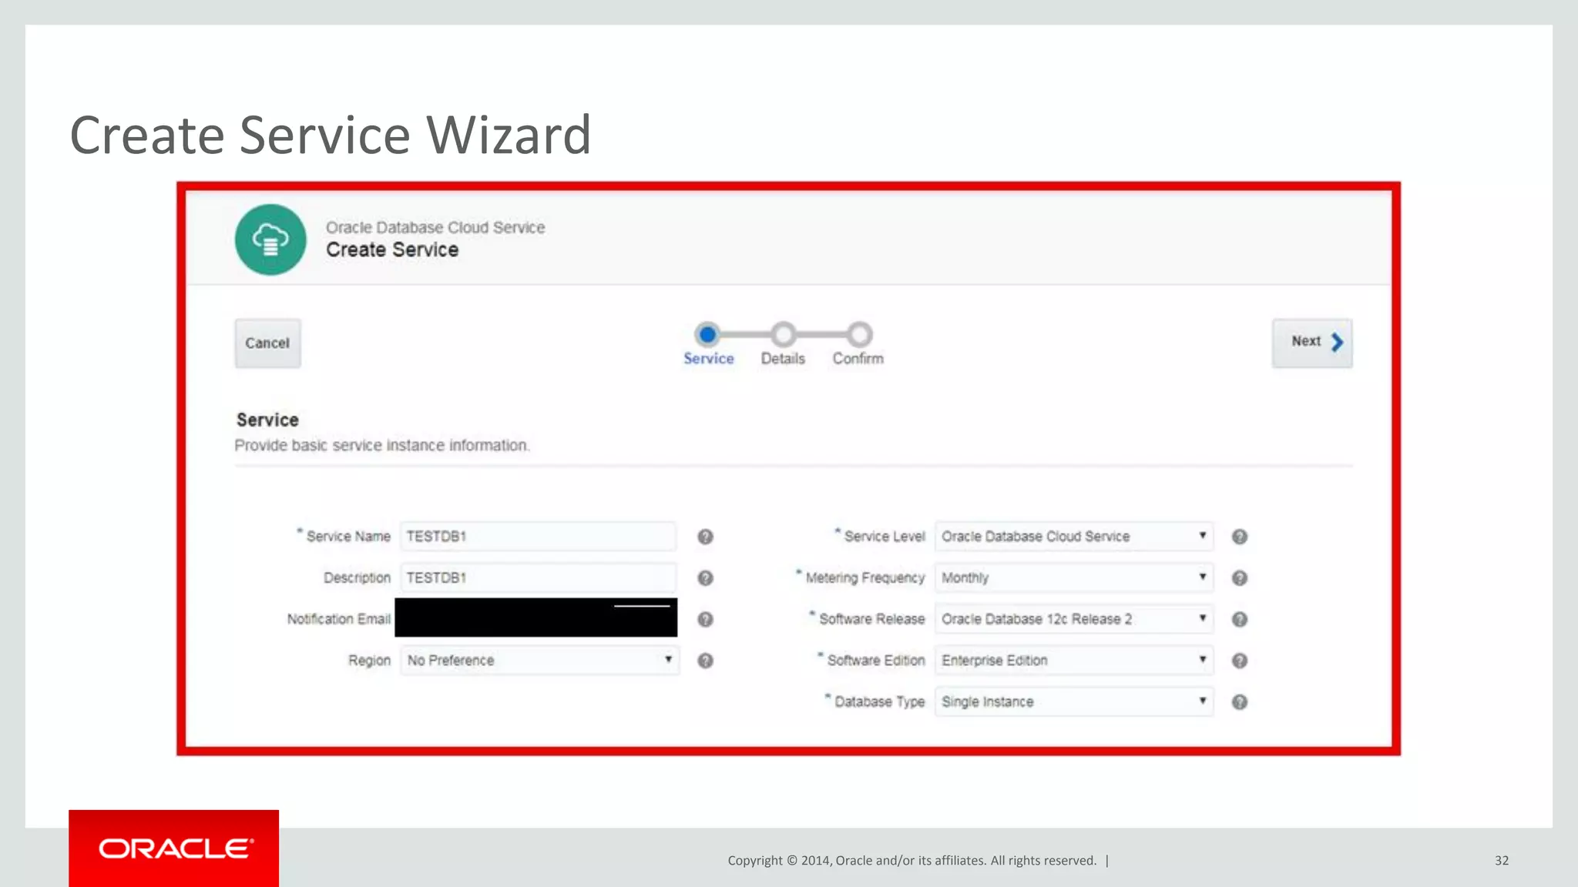
Task: Open the Metering Frequency dropdown set to Monthly
Action: [1074, 577]
